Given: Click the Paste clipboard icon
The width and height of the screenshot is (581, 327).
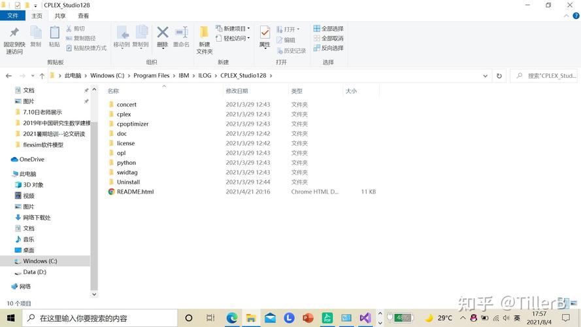Looking at the screenshot, I should click(54, 33).
